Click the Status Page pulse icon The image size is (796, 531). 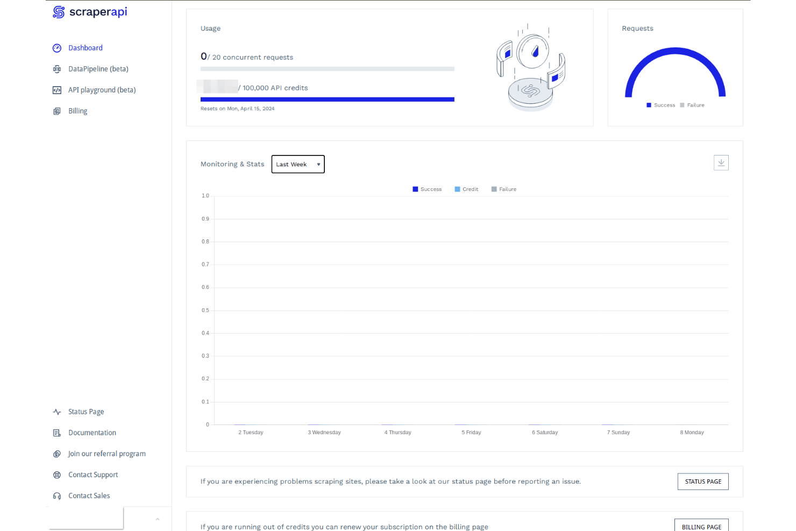[x=57, y=412]
